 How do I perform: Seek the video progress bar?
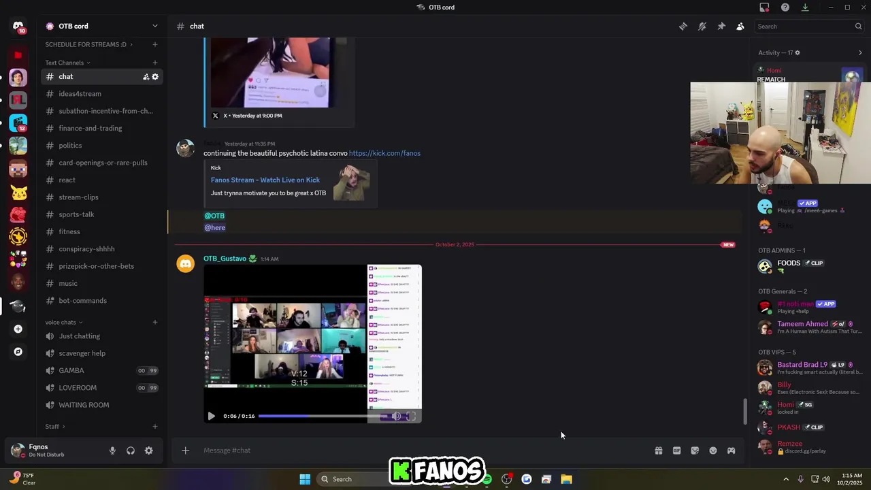323,416
